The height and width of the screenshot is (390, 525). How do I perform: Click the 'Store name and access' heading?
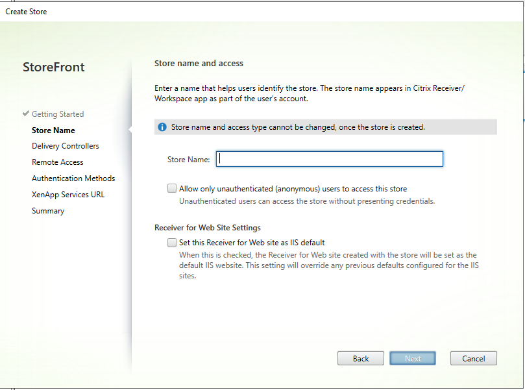(x=199, y=64)
